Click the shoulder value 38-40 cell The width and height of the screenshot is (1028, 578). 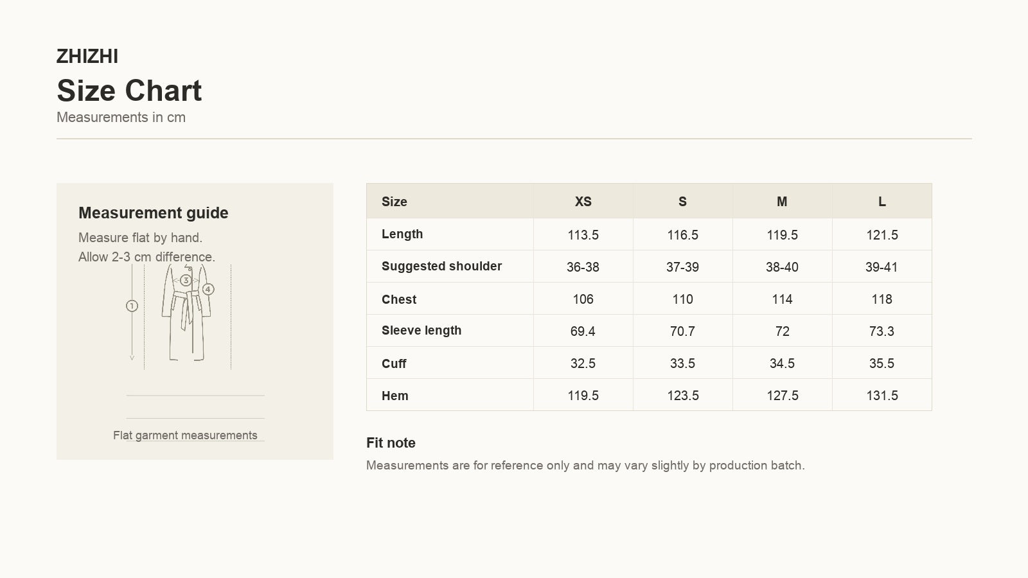(782, 267)
